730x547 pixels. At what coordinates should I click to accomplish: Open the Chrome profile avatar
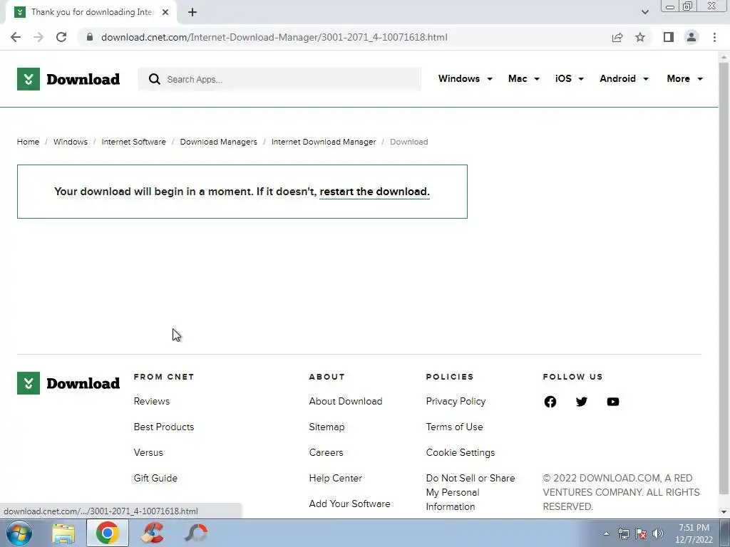pyautogui.click(x=692, y=37)
